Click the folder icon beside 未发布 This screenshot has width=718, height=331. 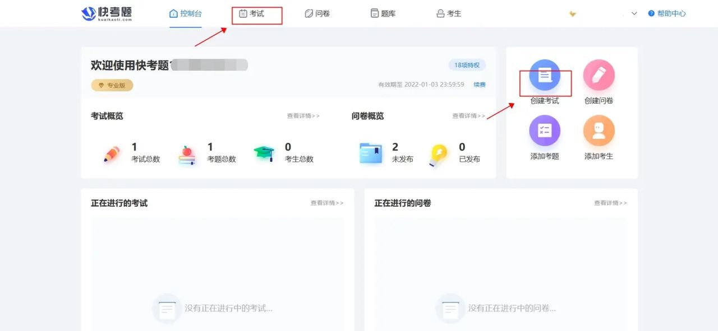370,152
